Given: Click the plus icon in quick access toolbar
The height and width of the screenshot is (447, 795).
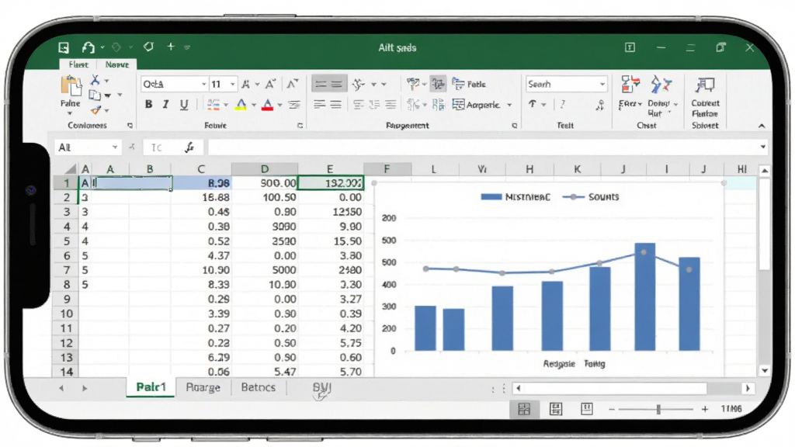Looking at the screenshot, I should pyautogui.click(x=171, y=47).
